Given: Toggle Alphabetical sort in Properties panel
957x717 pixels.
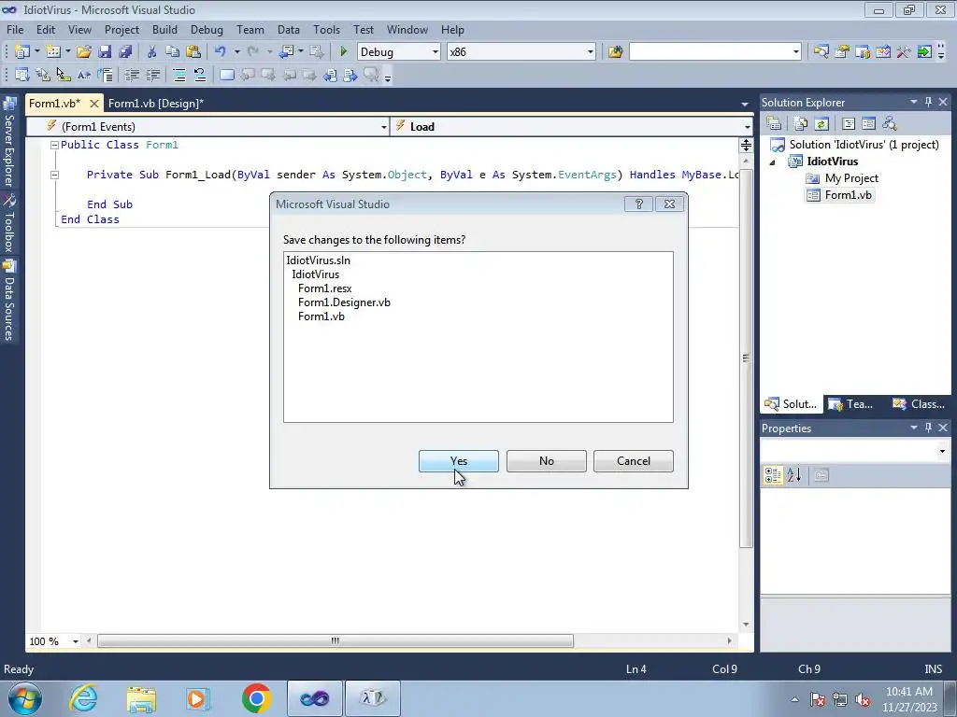Looking at the screenshot, I should pos(794,475).
